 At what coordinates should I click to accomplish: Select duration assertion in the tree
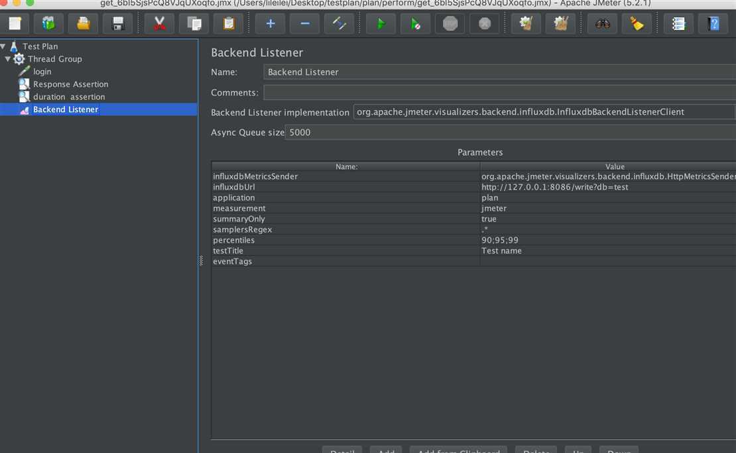tap(69, 97)
